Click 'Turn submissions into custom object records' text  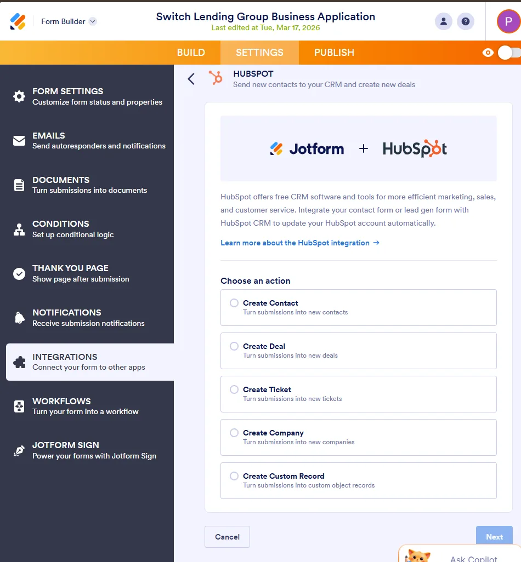[309, 485]
